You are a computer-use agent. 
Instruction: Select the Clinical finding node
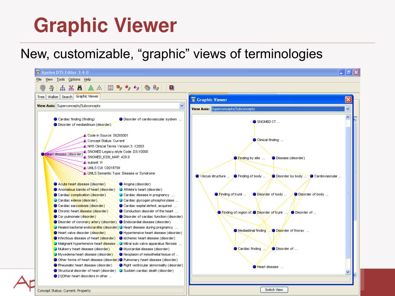tap(268, 140)
